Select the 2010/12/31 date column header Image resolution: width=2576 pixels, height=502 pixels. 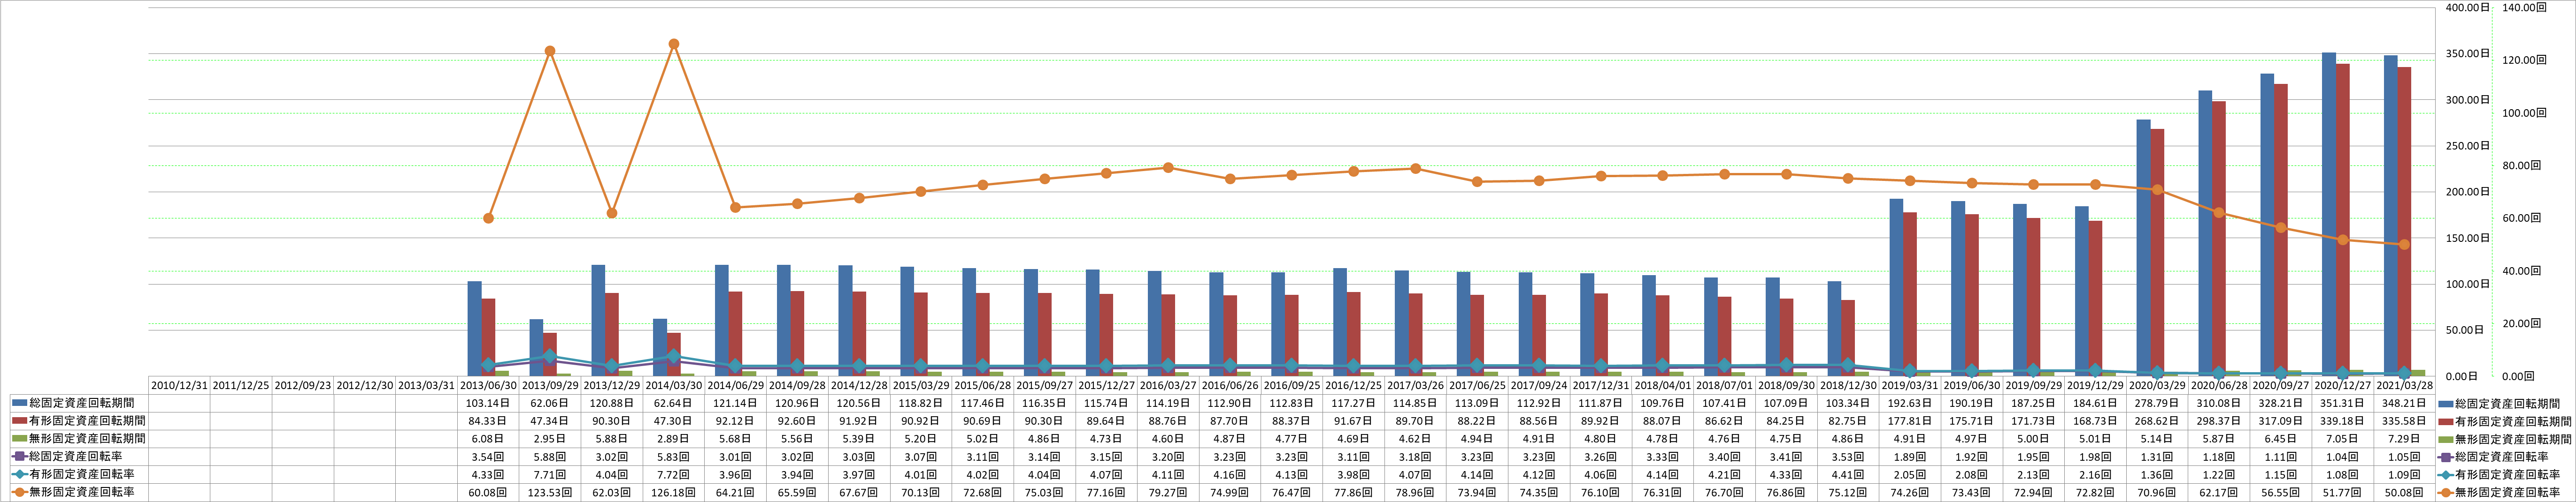pyautogui.click(x=179, y=385)
